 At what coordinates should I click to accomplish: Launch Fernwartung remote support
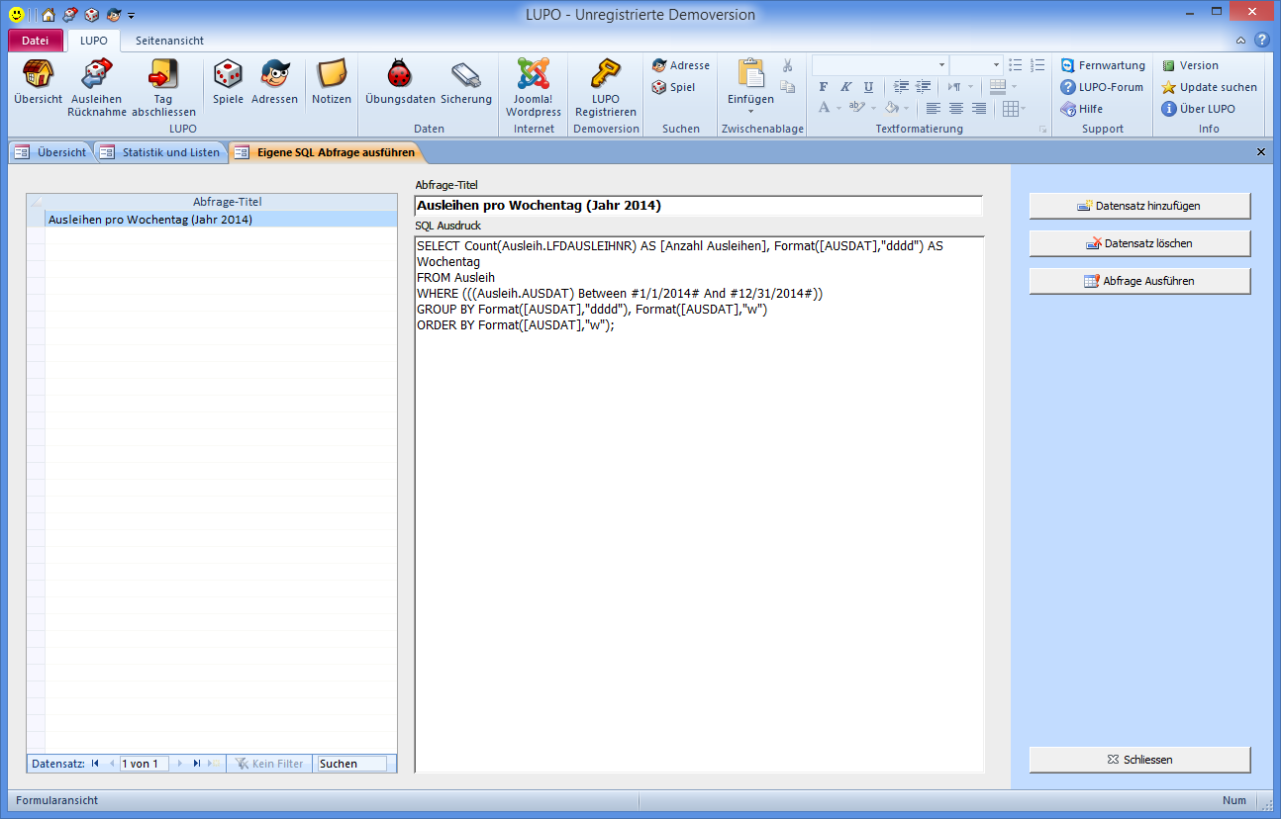tap(1103, 65)
